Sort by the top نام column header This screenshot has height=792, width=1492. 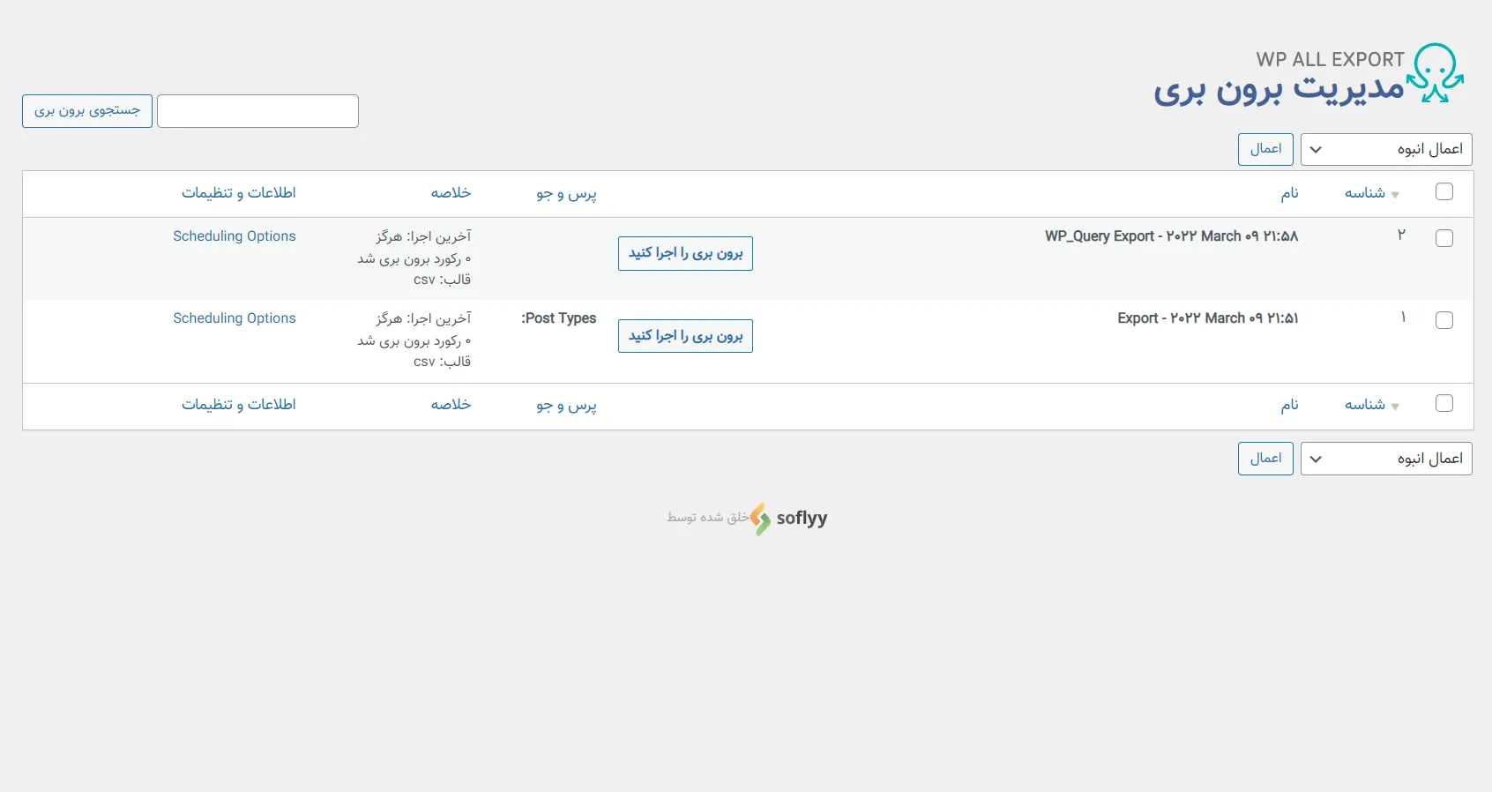(x=1289, y=193)
